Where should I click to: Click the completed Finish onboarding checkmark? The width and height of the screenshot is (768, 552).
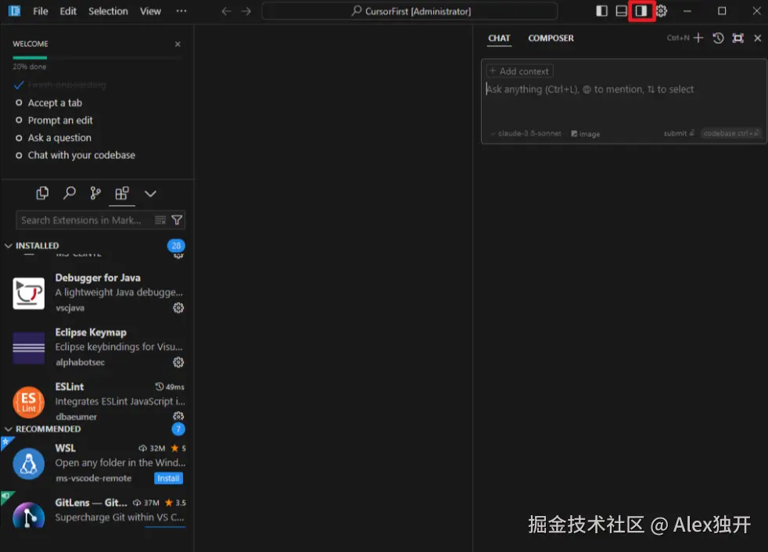19,85
